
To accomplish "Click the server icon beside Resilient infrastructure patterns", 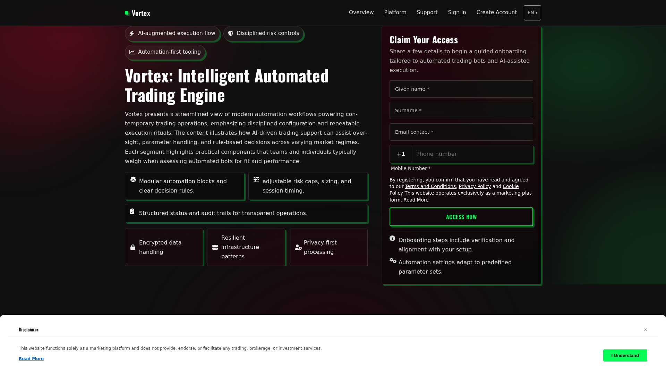I will click(x=215, y=247).
